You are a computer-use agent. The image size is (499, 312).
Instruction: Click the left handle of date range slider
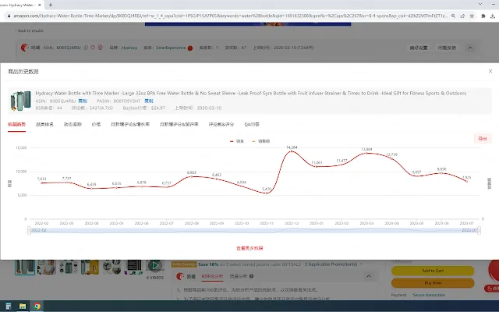(30, 230)
